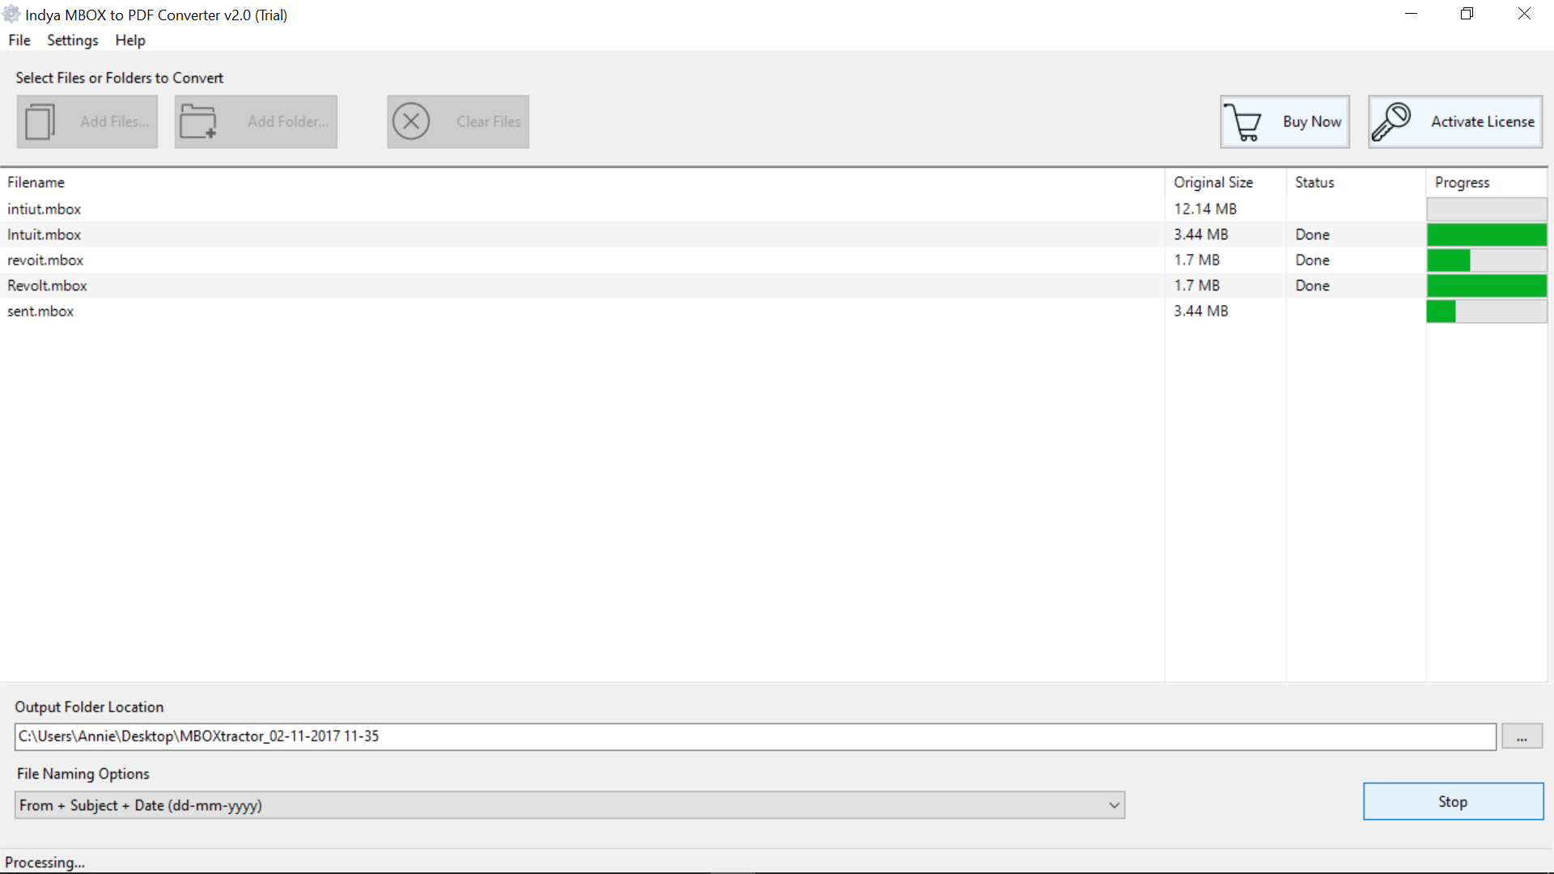Click the File menu item
The height and width of the screenshot is (874, 1554).
(19, 40)
